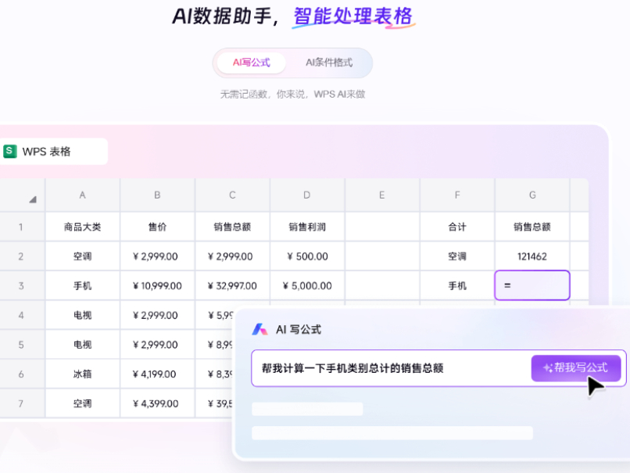This screenshot has height=473, width=630.
Task: Select row 4 header
Action: 21,315
